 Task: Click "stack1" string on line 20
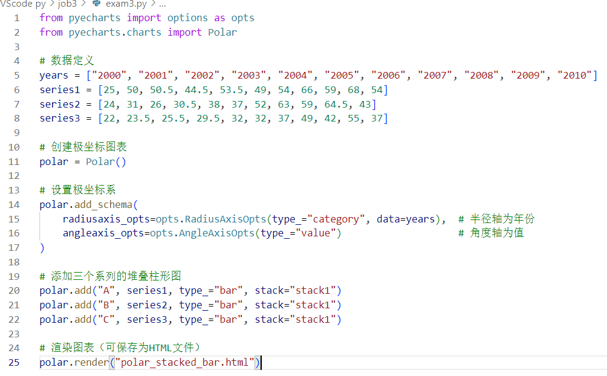tap(313, 291)
